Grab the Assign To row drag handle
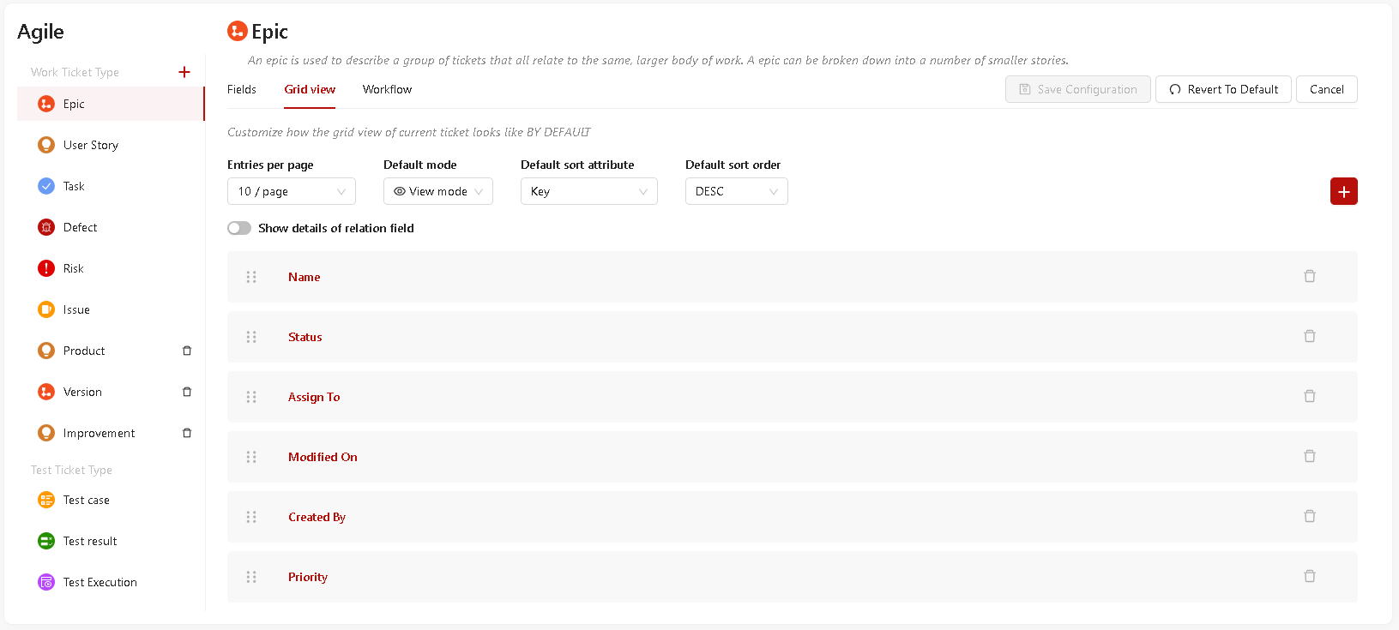1399x630 pixels. 251,397
